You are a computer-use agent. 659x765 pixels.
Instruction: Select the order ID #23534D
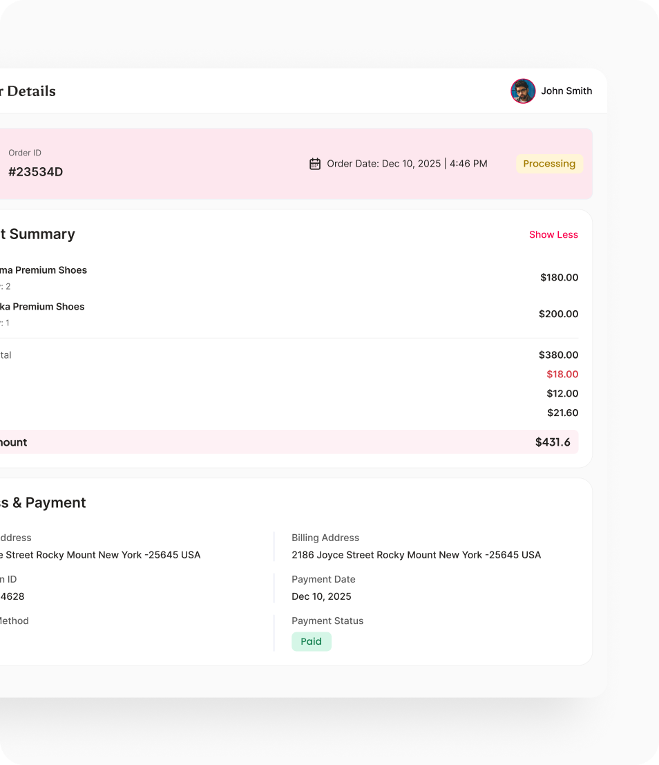pos(35,172)
